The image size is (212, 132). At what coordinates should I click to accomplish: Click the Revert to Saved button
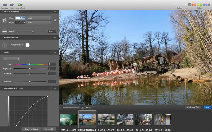click(32, 129)
